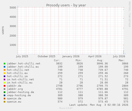The image size is (132, 111).
Task: Click the lime im.hot-chilli.eu swatch
Action: (x=5, y=83)
